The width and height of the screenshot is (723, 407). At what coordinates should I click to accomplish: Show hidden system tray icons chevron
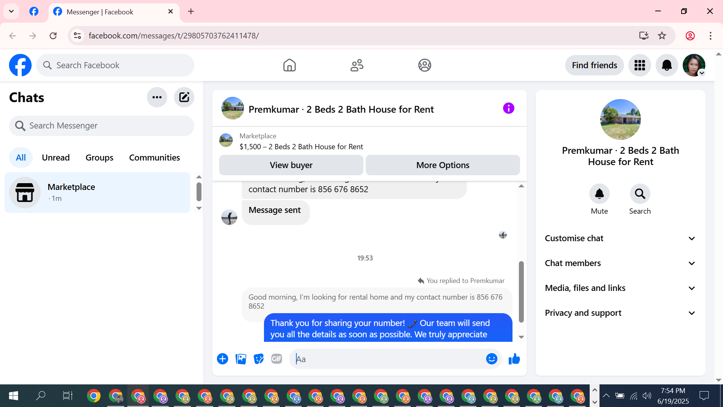click(x=606, y=395)
